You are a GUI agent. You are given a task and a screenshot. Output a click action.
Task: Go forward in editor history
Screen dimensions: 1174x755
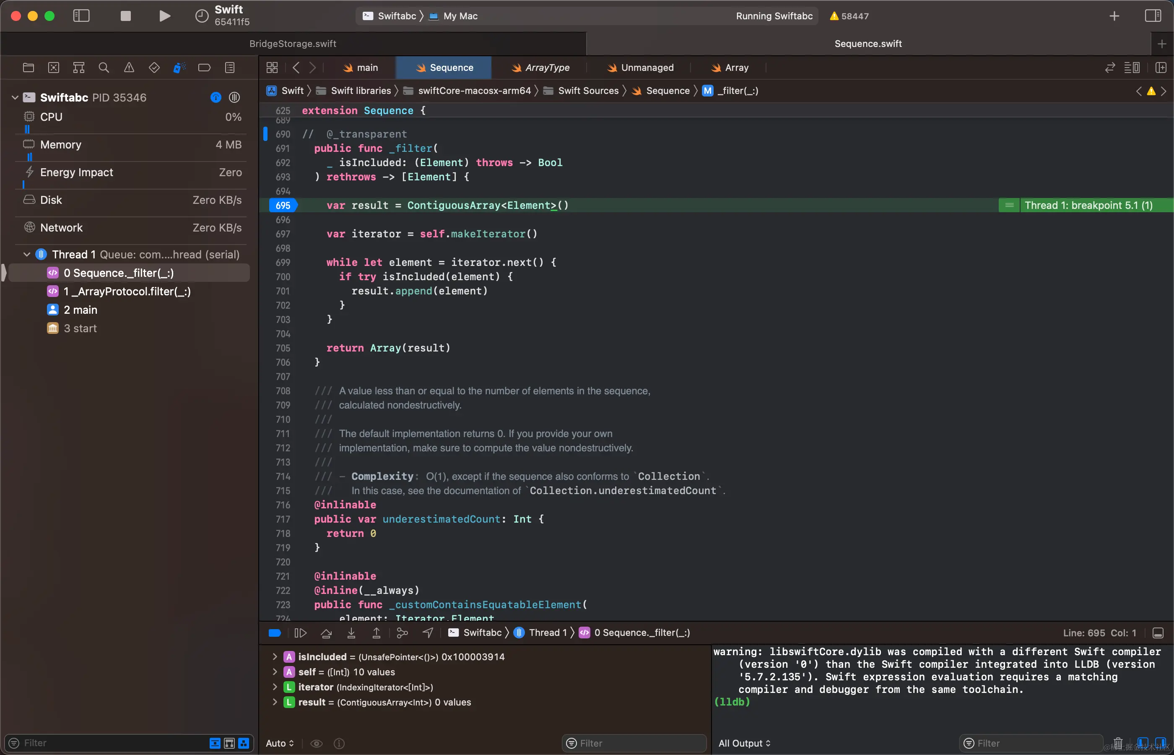point(313,68)
